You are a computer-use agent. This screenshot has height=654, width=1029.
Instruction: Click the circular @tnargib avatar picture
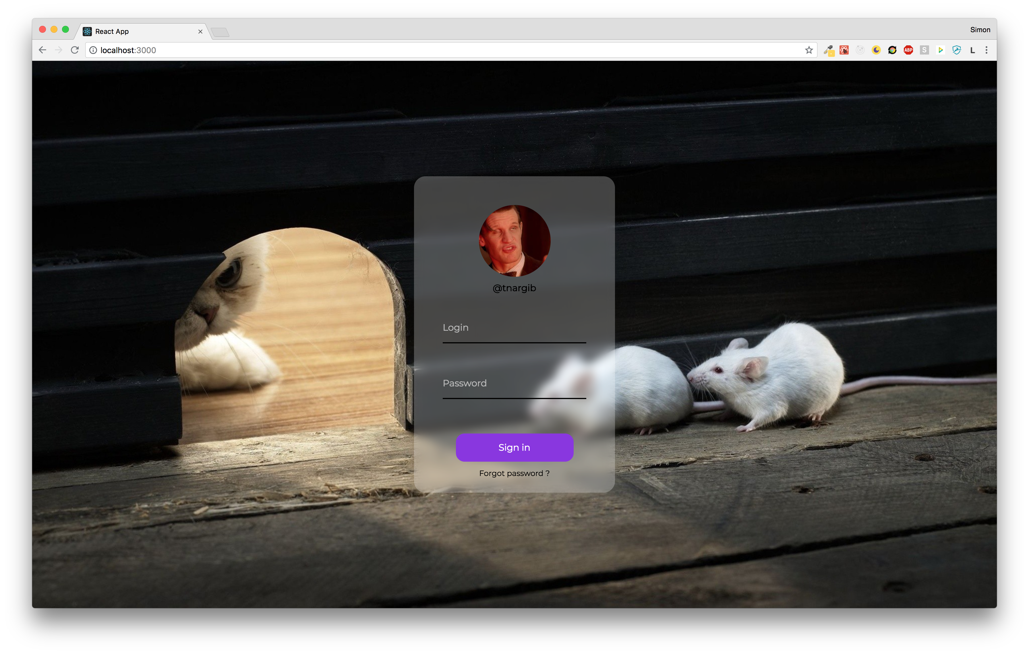tap(514, 241)
